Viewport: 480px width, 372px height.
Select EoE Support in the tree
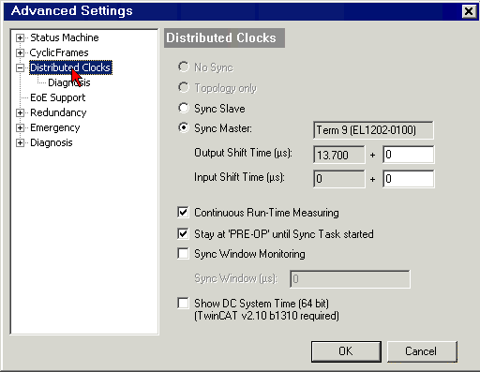pyautogui.click(x=57, y=97)
